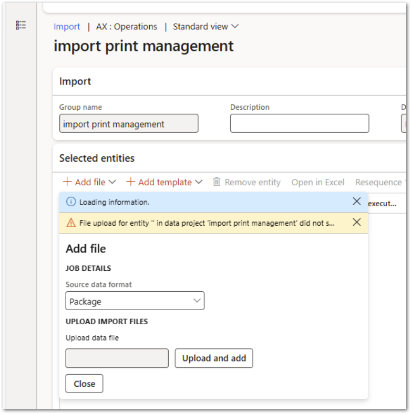The width and height of the screenshot is (411, 414).
Task: Go to Import breadcrumb link
Action: (67, 26)
